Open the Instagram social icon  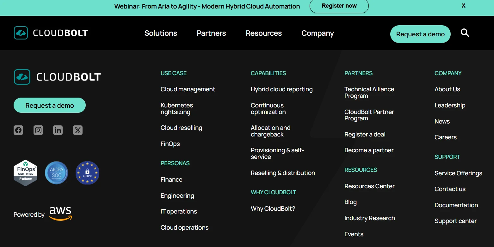[x=38, y=130]
